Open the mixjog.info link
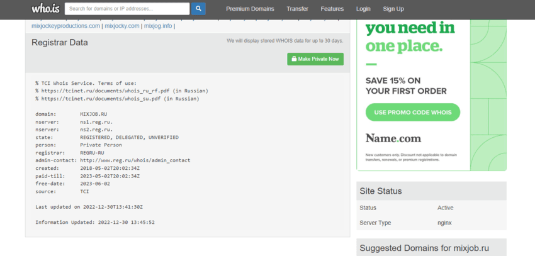The width and height of the screenshot is (535, 256). tap(157, 26)
